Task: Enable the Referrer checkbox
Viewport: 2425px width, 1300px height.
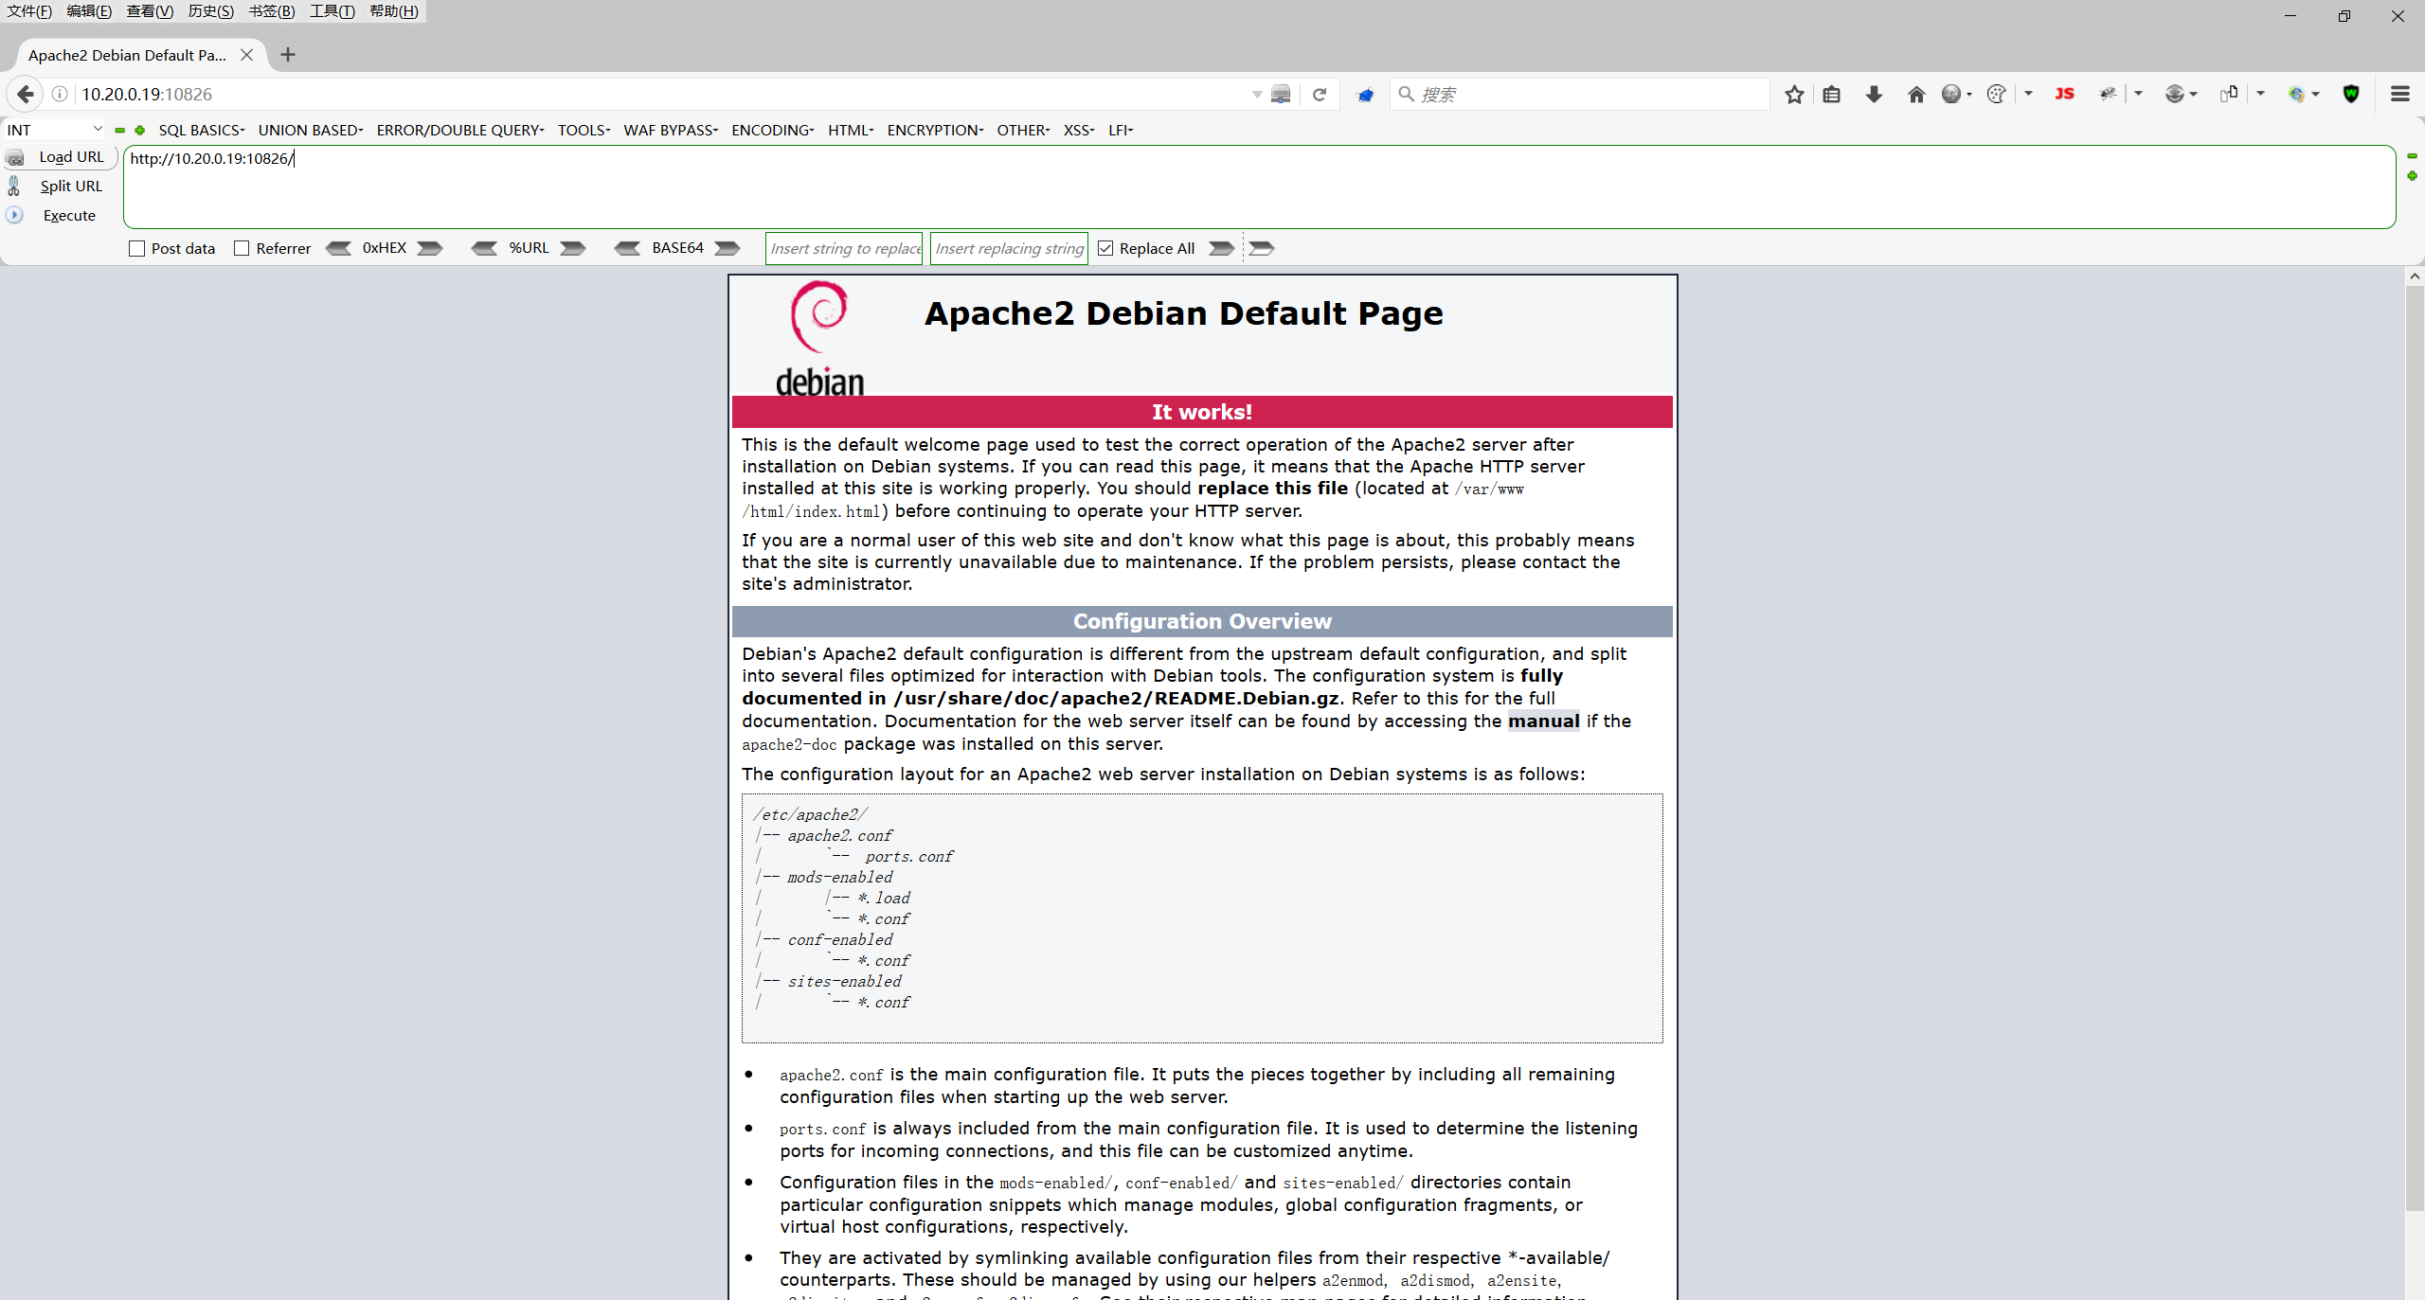Action: [242, 248]
